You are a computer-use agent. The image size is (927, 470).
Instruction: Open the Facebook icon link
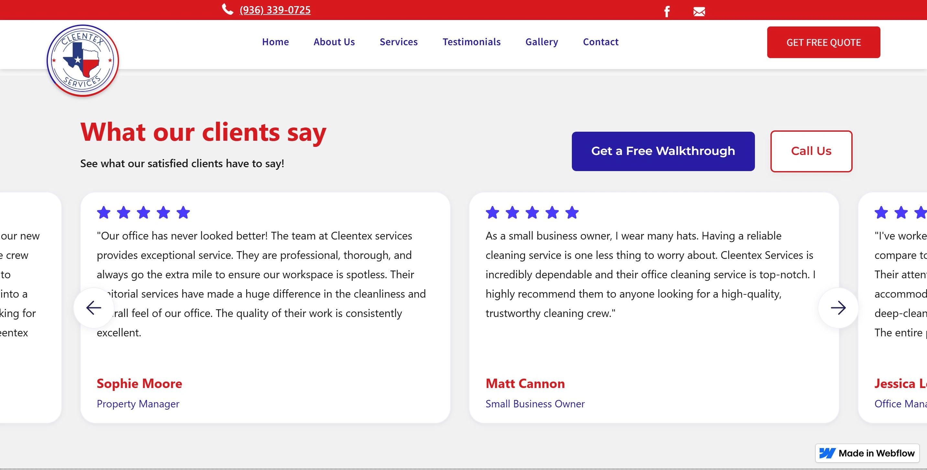point(667,12)
